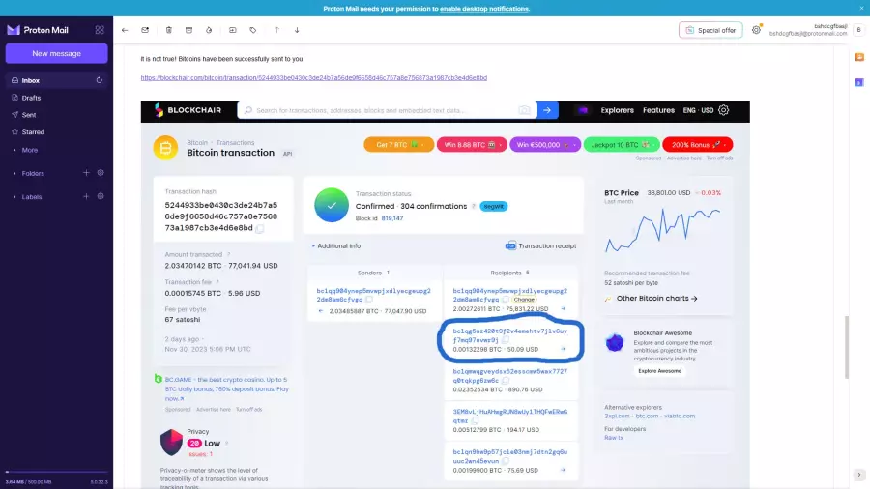Compose with the New message button
This screenshot has width=870, height=489.
click(56, 53)
